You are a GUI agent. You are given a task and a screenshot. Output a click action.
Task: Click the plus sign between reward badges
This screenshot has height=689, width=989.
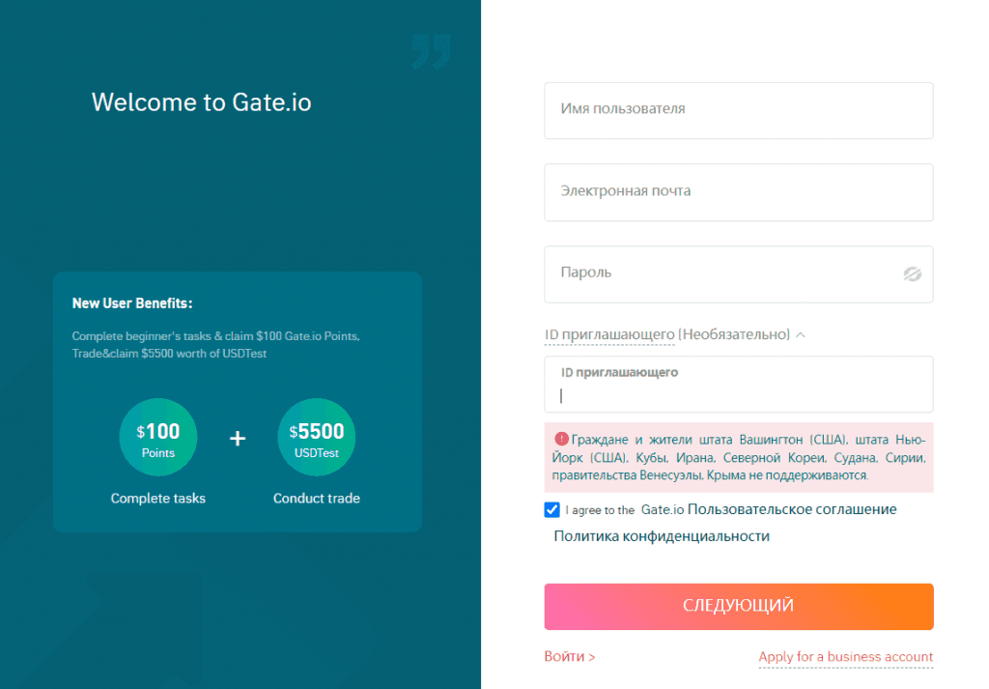tap(238, 438)
